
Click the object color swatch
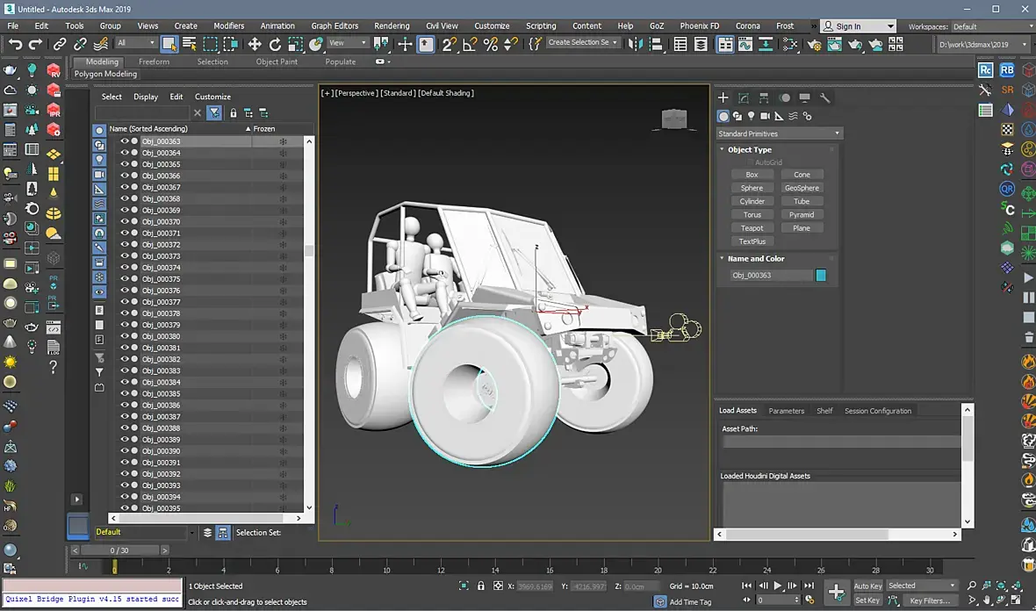coord(821,276)
